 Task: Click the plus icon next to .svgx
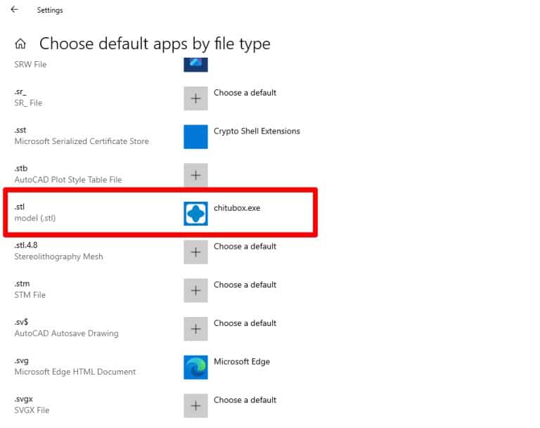pos(195,406)
